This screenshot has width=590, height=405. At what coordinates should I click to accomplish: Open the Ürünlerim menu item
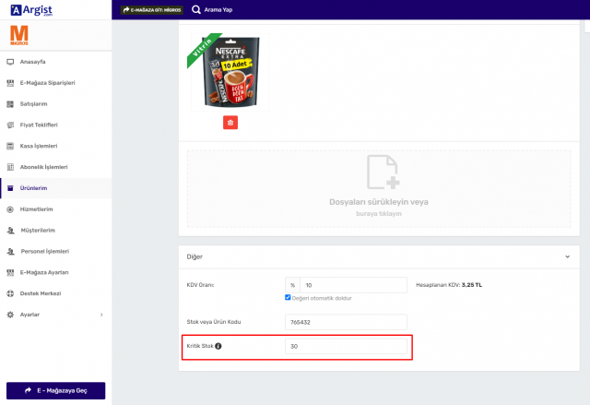point(33,188)
